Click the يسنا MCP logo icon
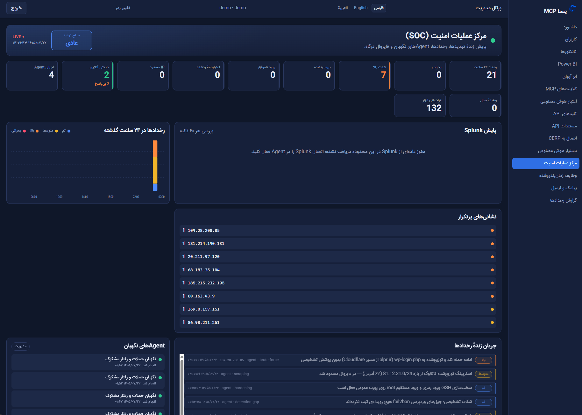This screenshot has width=582, height=415. pos(572,9)
